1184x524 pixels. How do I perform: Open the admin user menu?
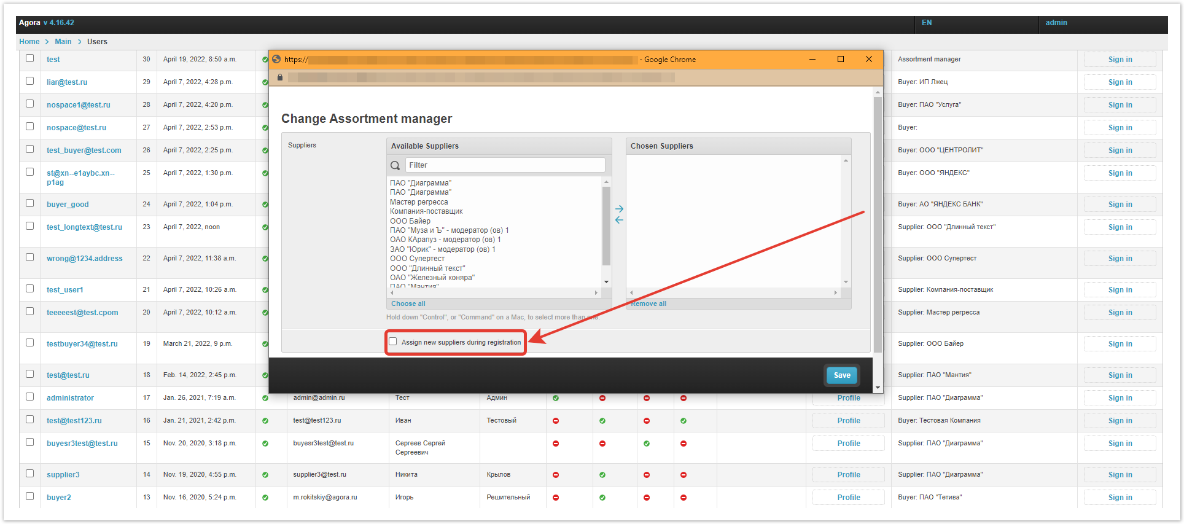tap(1056, 23)
